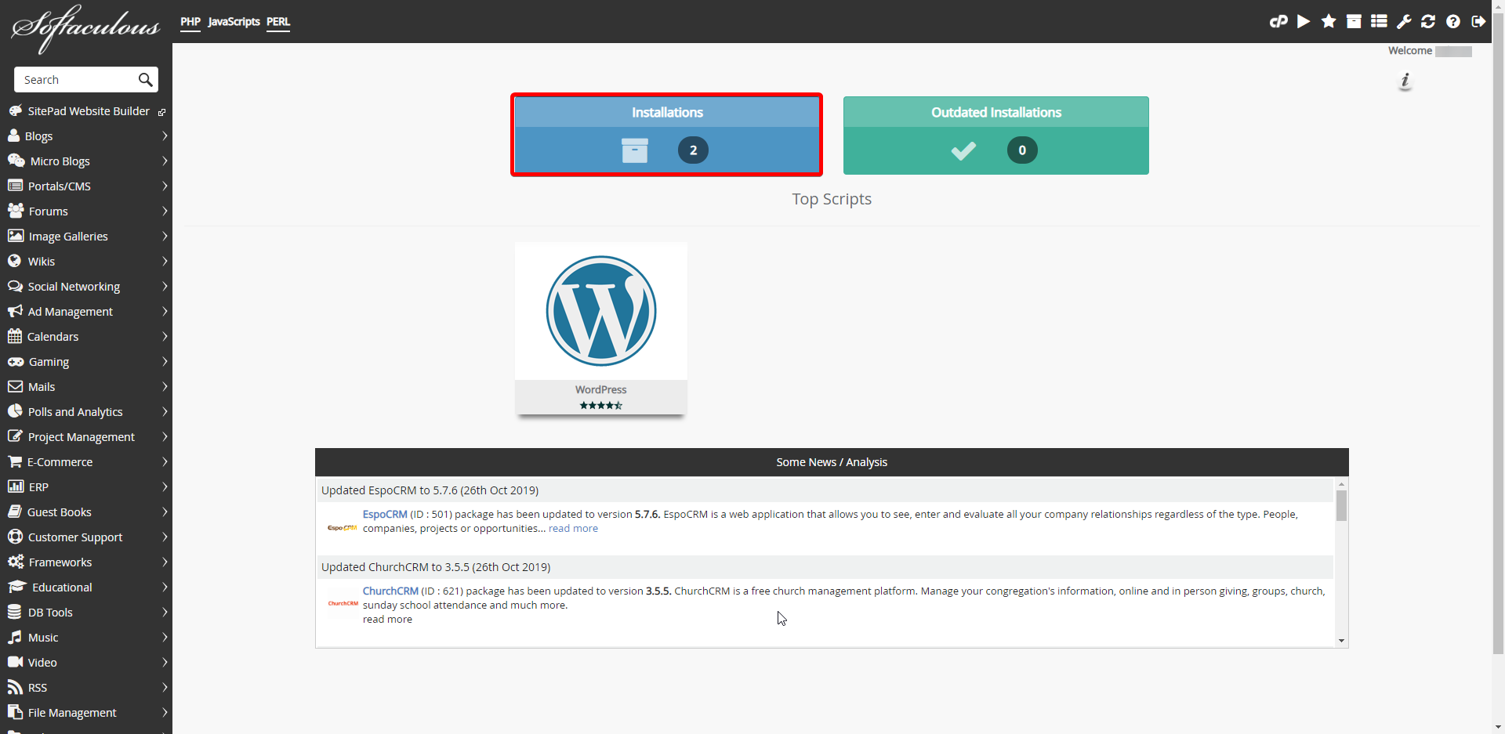This screenshot has width=1505, height=734.
Task: Click the Image Galleries picture icon
Action: pos(16,236)
